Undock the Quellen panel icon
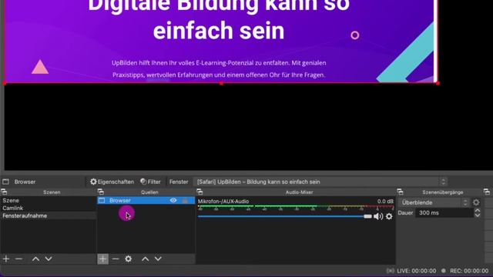This screenshot has width=493, height=277. [101, 192]
